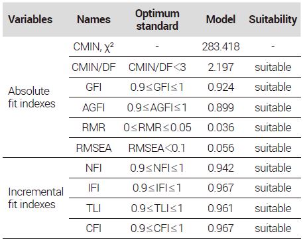This screenshot has height=242, width=305.
Task: Select the GFI name cell
Action: pos(93,87)
